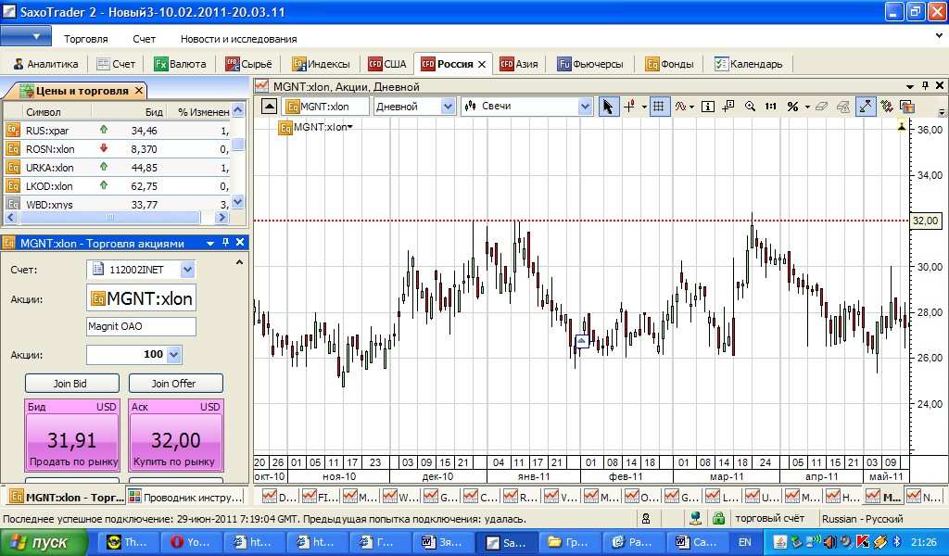Click the Magnit OAO instrument name field
Screen dimensions: 949x556
(x=141, y=326)
